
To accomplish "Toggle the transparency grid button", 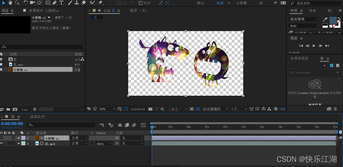I will click(198, 109).
